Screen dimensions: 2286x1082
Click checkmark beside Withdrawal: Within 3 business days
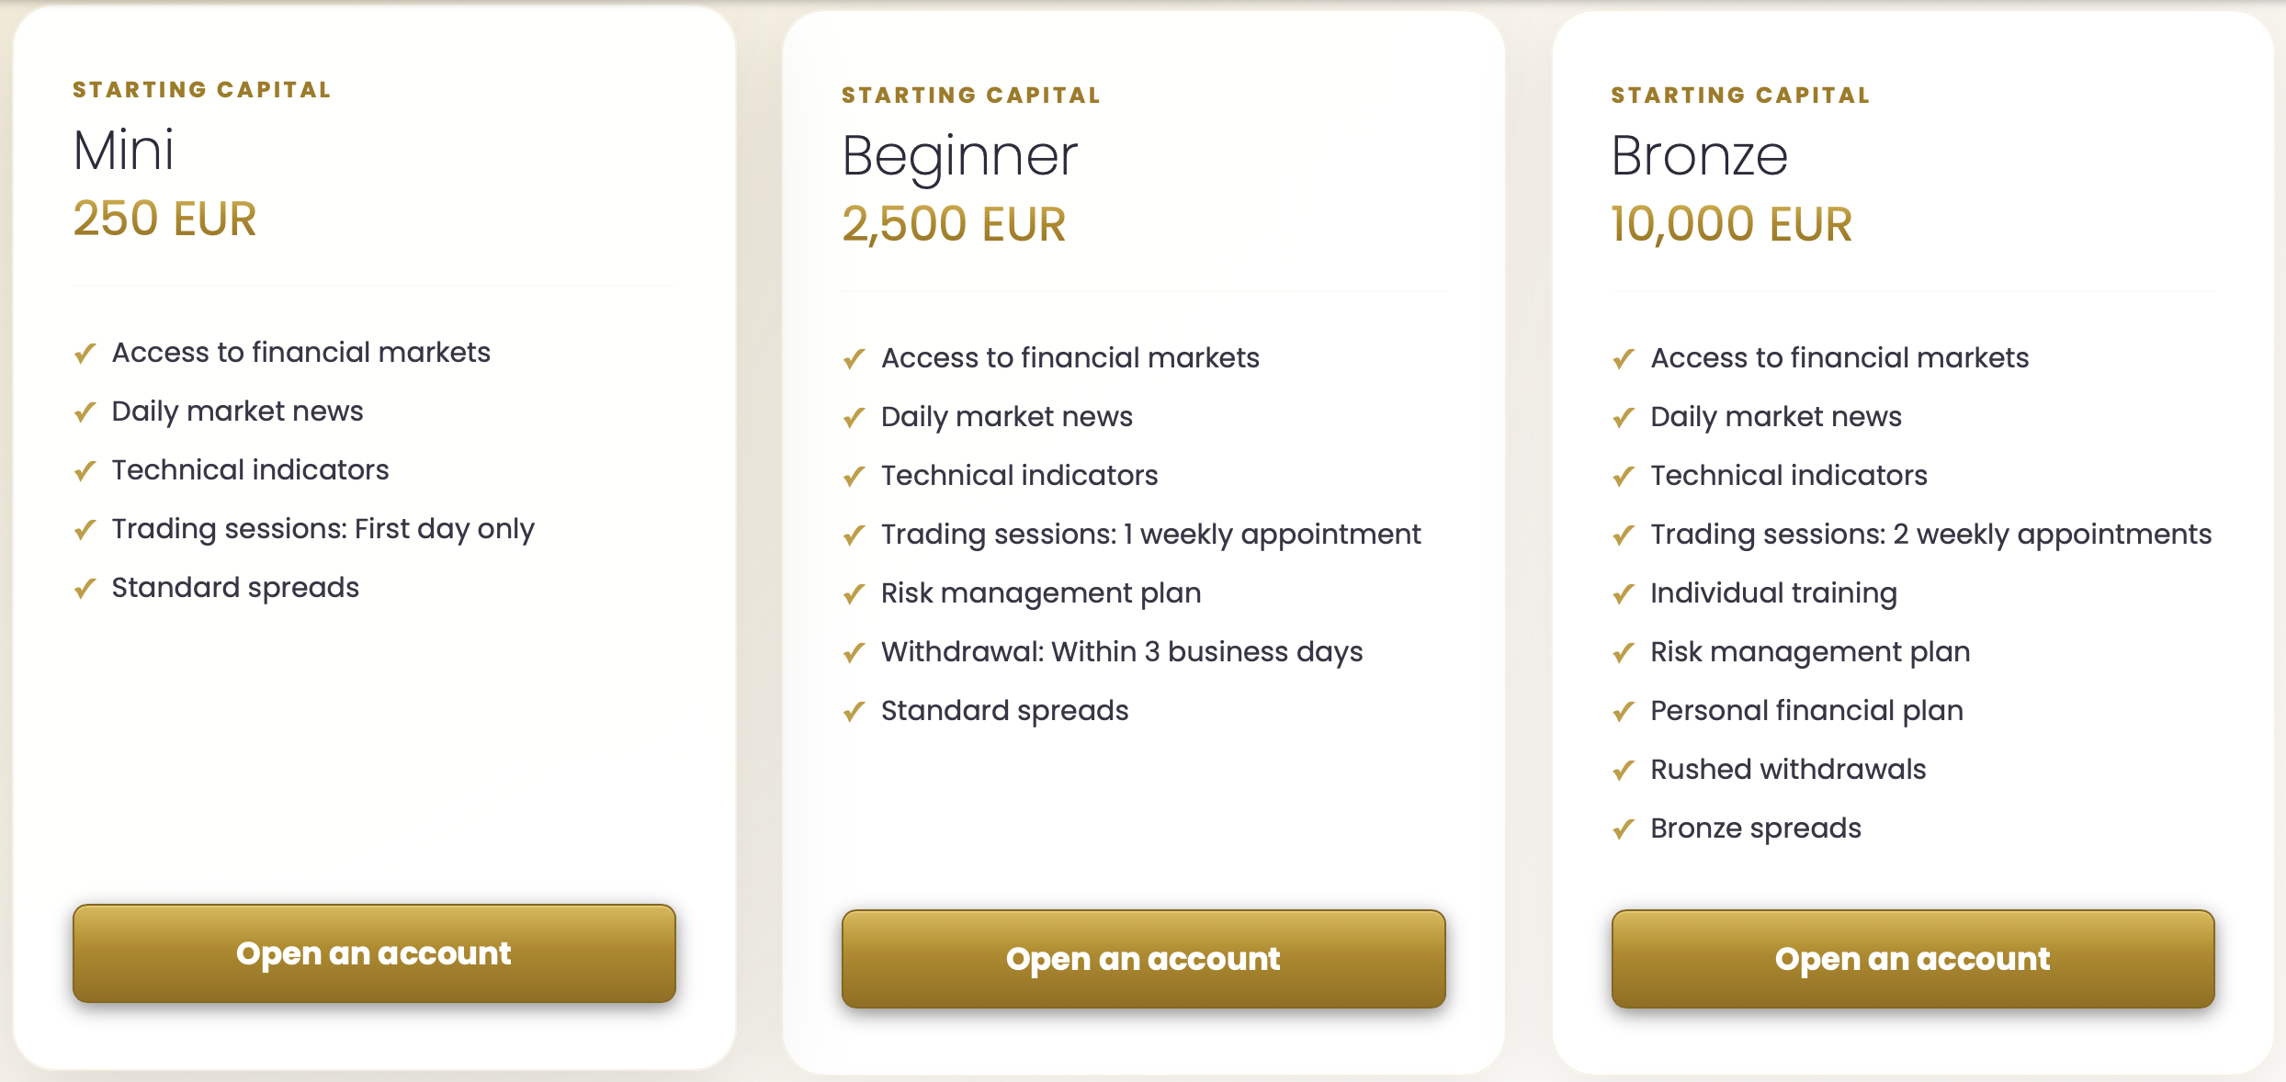coord(854,652)
